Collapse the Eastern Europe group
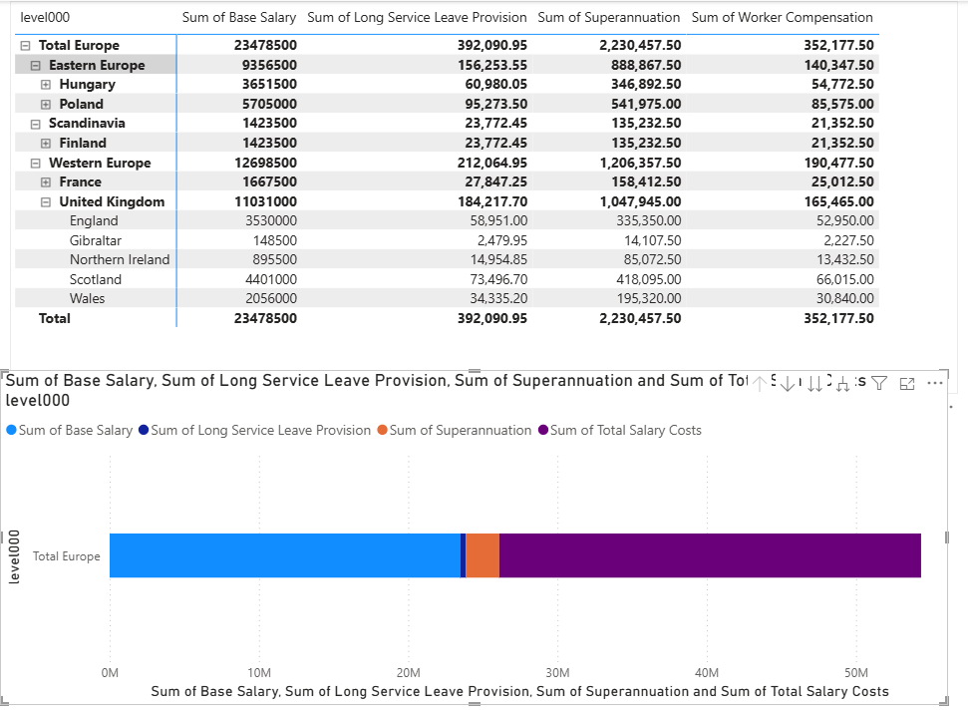The image size is (968, 712). coord(36,66)
